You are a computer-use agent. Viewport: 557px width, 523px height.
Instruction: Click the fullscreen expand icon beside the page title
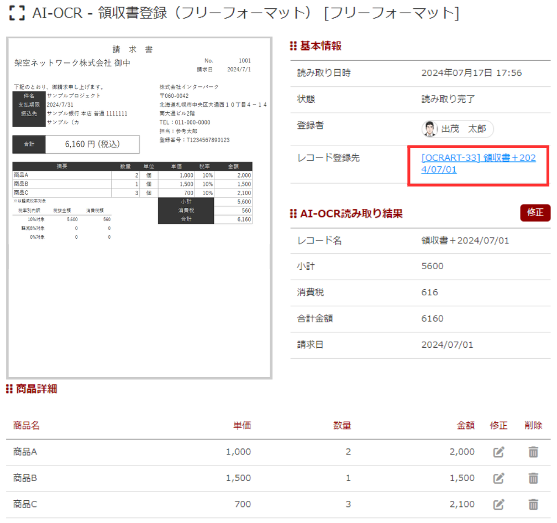tap(15, 13)
